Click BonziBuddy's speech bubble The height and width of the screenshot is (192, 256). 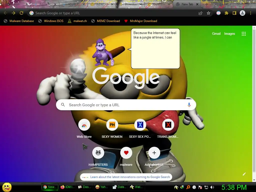point(155,48)
